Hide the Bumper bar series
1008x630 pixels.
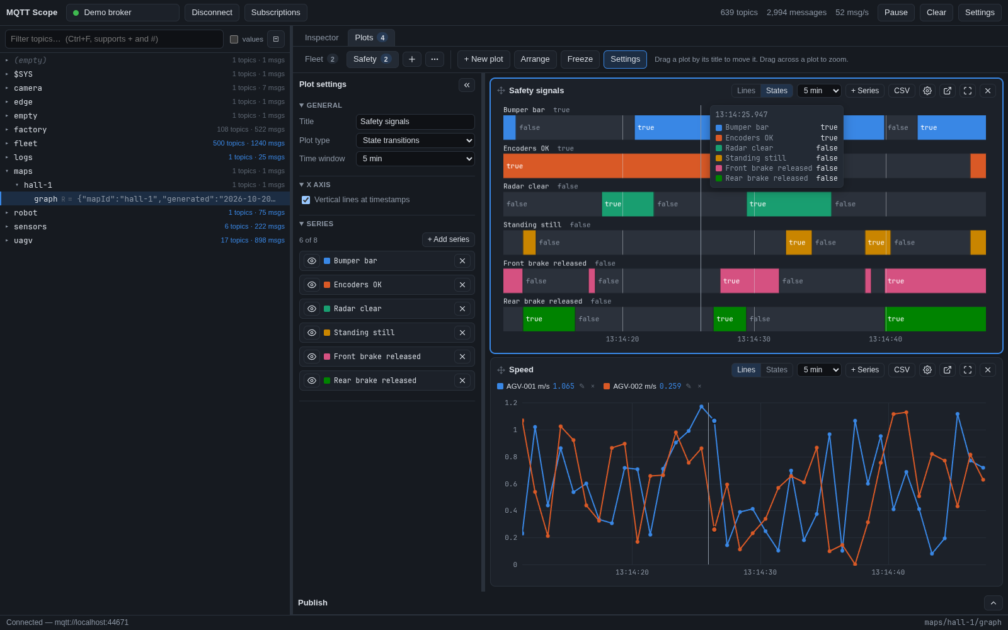point(312,261)
